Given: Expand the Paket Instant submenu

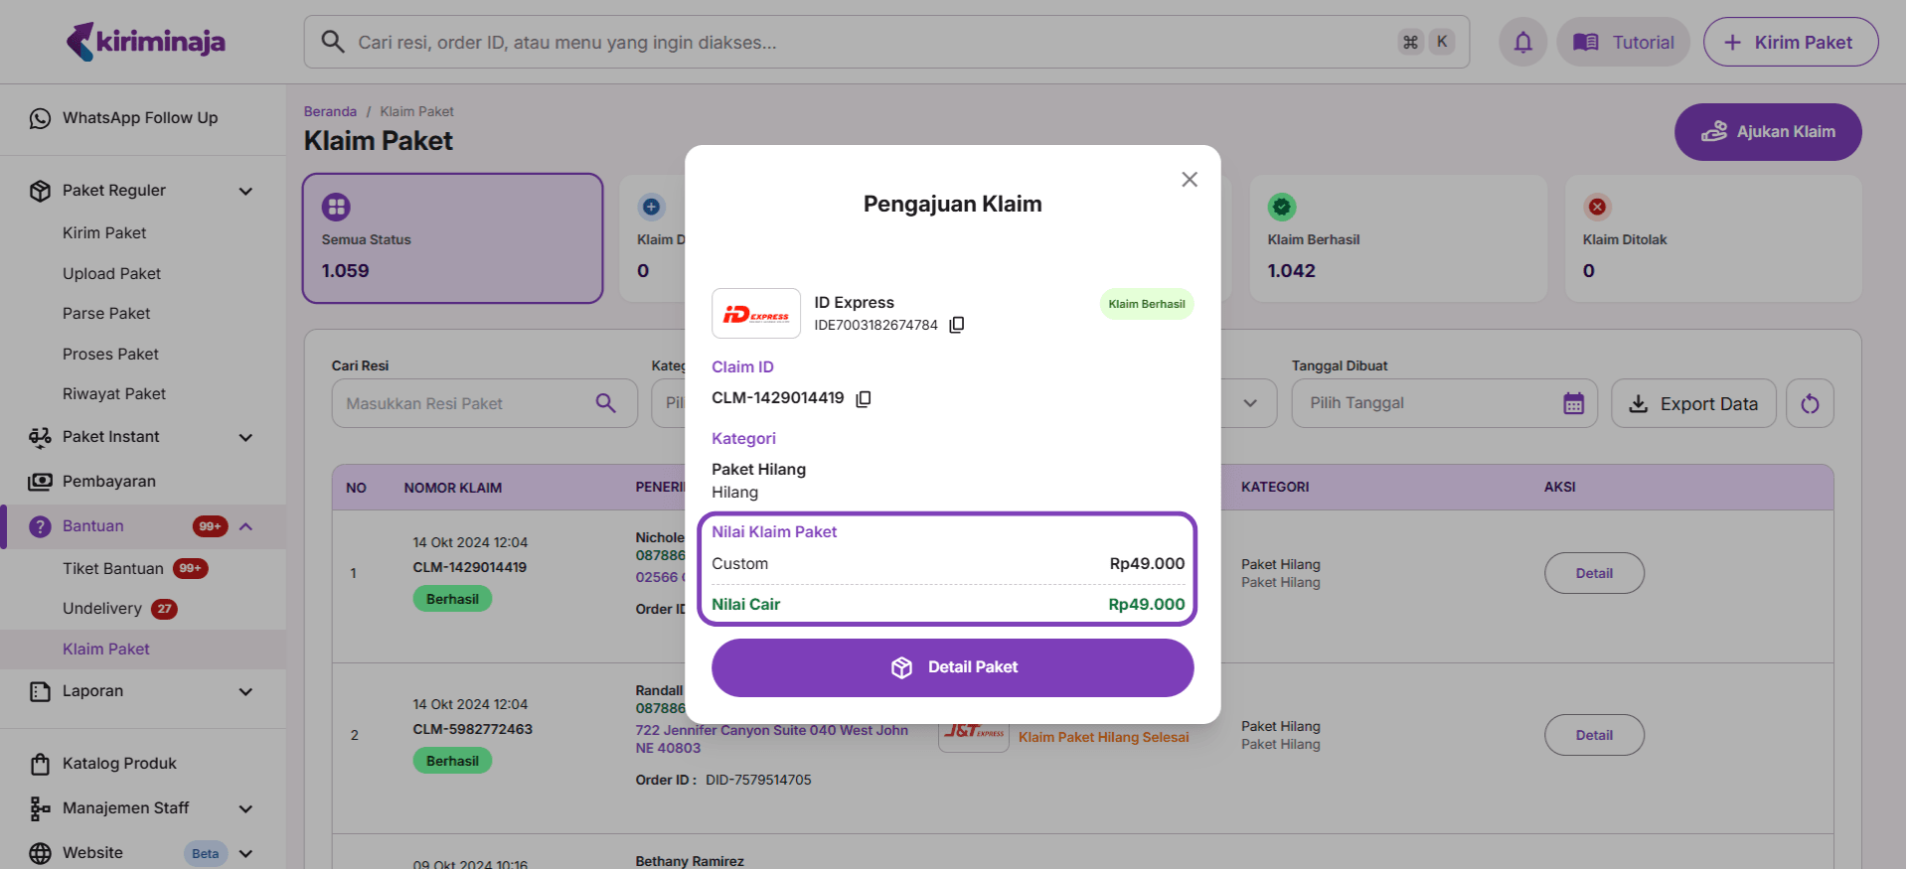Looking at the screenshot, I should pos(245,437).
